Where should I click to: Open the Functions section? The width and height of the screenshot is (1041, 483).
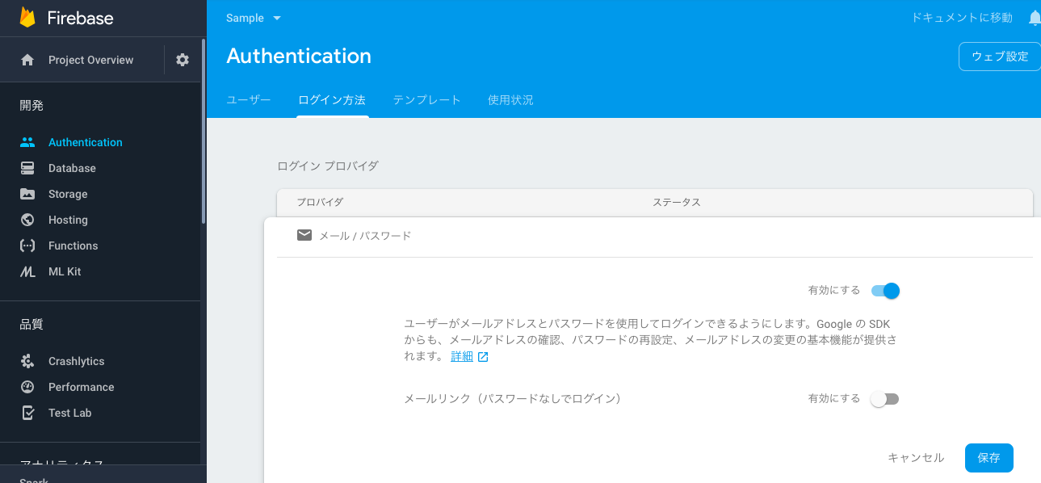[27, 245]
